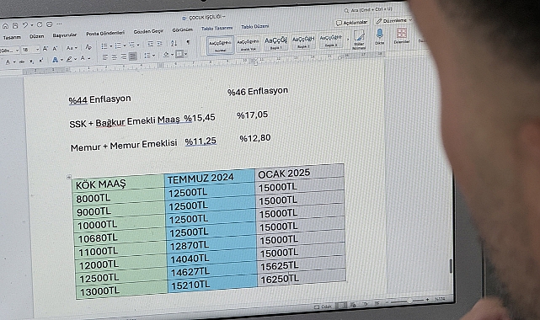Click the increase font size icon
This screenshot has width=540, height=320.
(x=45, y=49)
